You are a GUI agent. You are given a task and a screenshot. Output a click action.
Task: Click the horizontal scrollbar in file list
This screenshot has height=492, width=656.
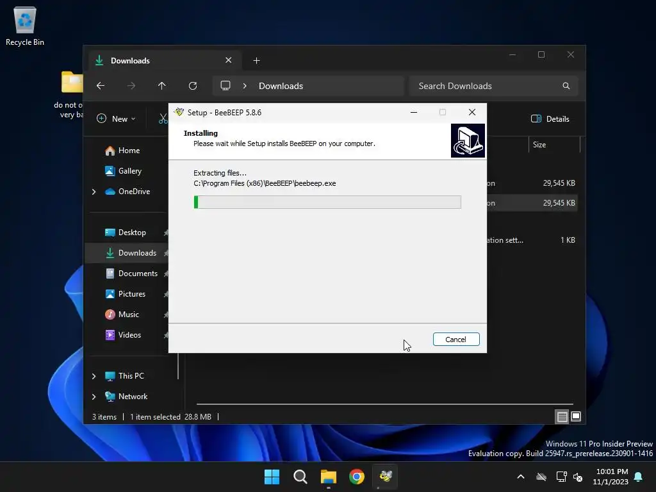[x=384, y=404]
